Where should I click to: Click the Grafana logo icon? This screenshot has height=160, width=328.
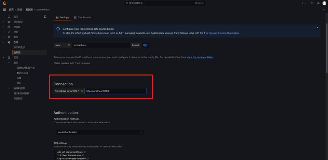pyautogui.click(x=4, y=3)
